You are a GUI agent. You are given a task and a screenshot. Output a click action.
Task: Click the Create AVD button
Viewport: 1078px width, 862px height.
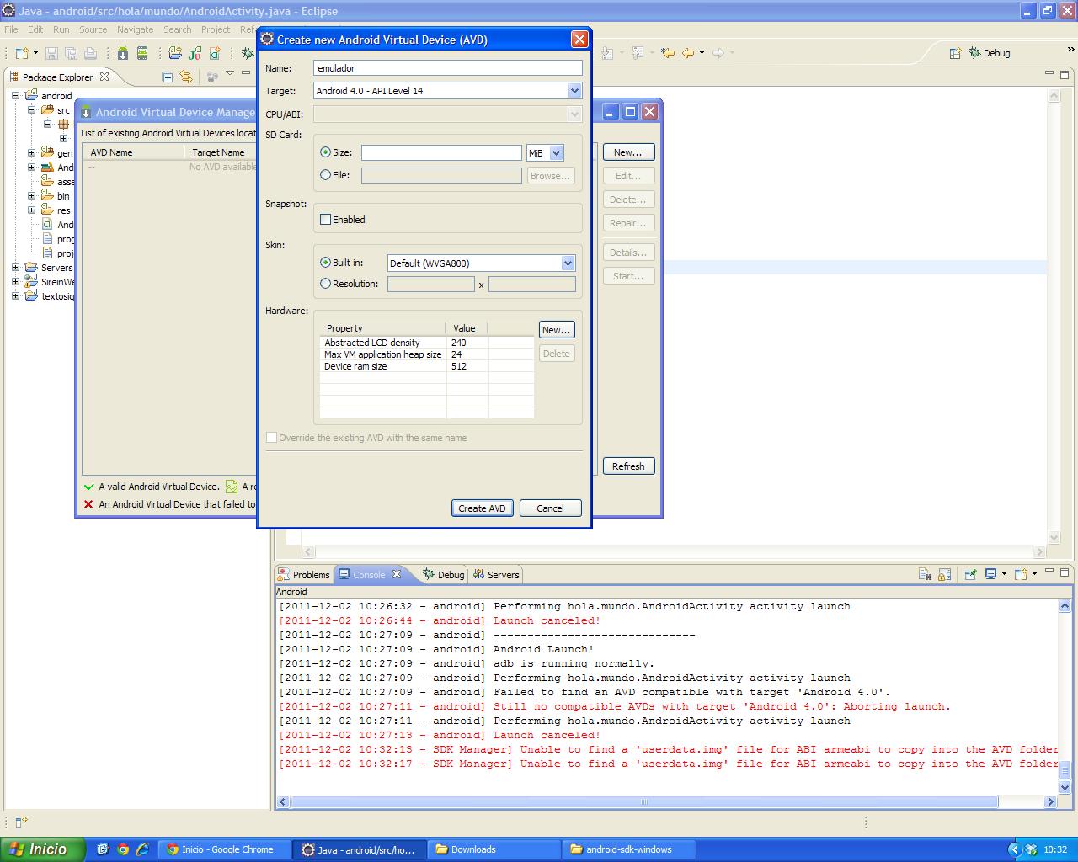click(482, 508)
